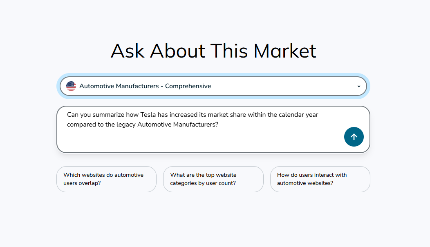
Task: Expand the market dropdown caret arrow
Action: (x=358, y=87)
